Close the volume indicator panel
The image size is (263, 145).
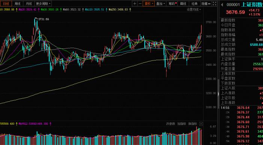(201, 124)
